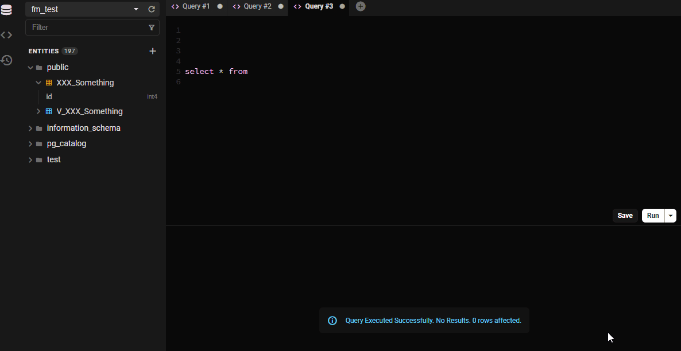Collapse the public schema
The width and height of the screenshot is (681, 351).
[30, 67]
